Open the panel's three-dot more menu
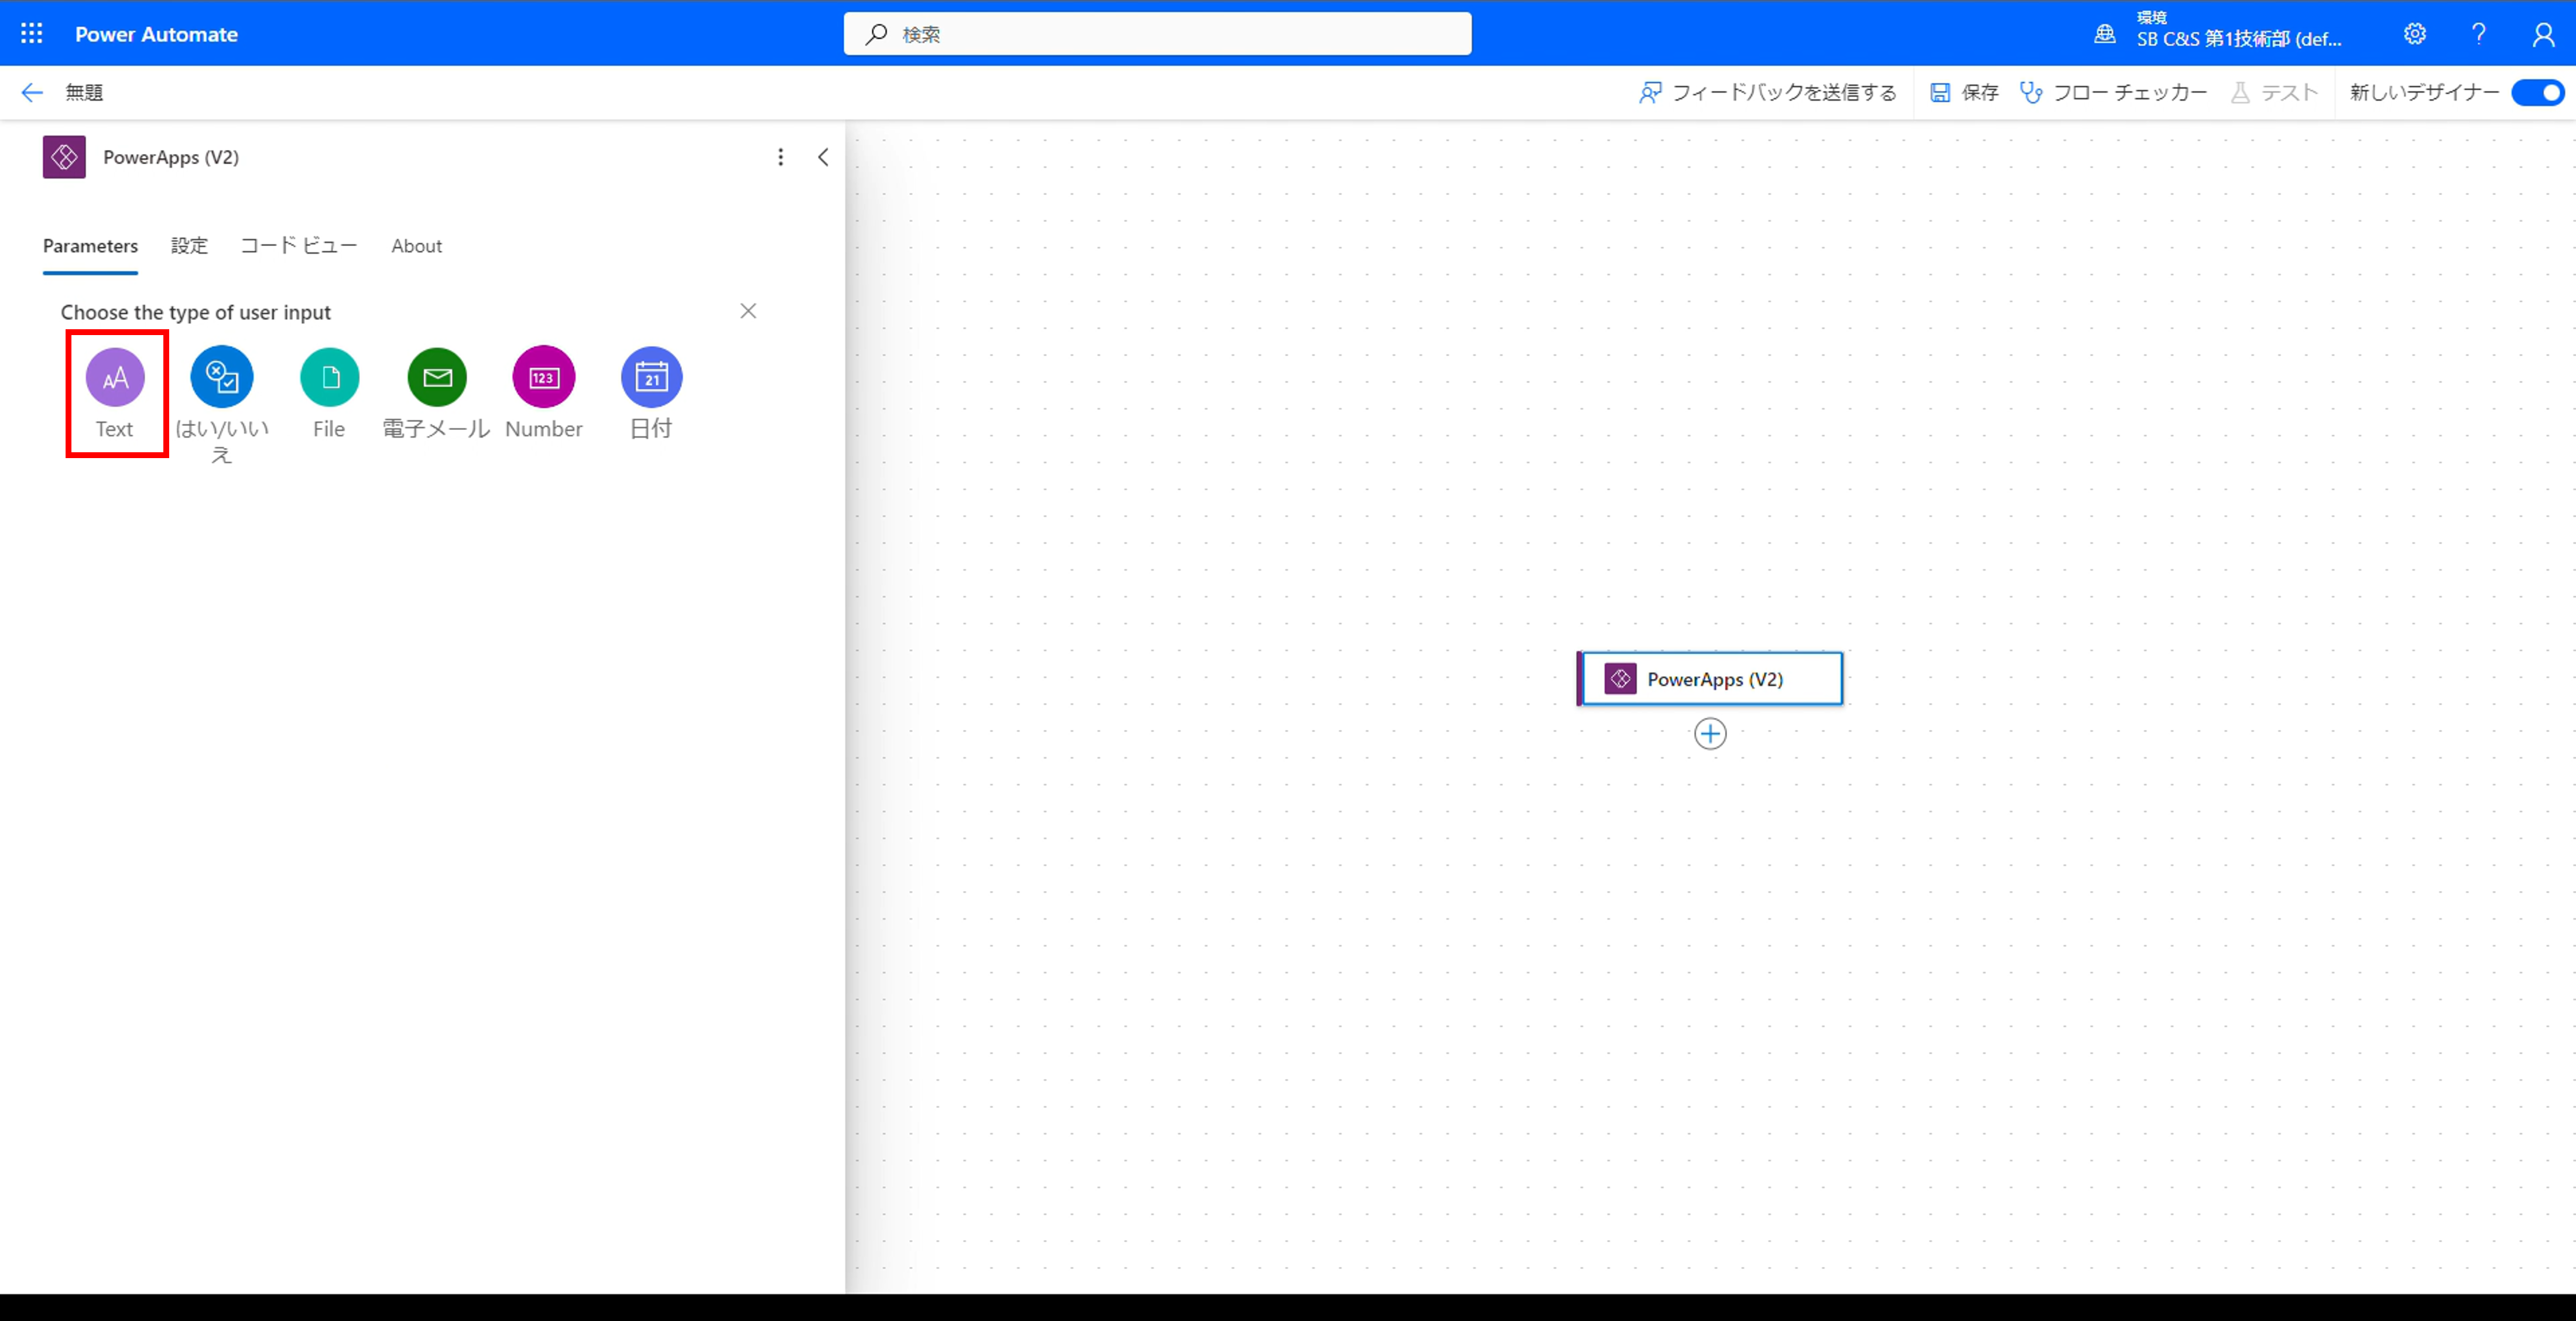This screenshot has height=1321, width=2576. tap(780, 157)
